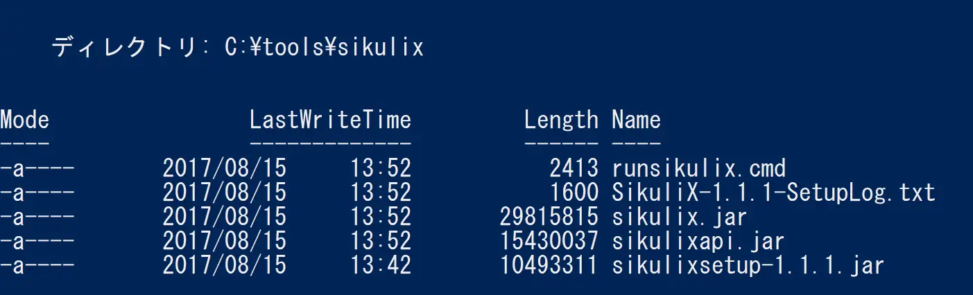The width and height of the screenshot is (973, 295).
Task: Click the 13:52 time of sikulixapi.jar row
Action: [x=381, y=241]
